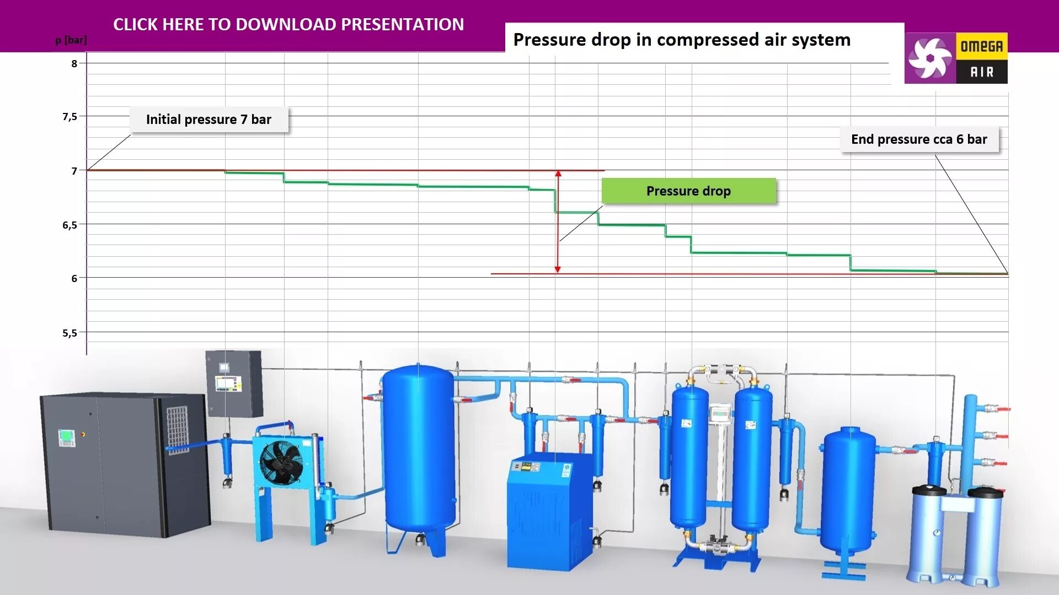The width and height of the screenshot is (1059, 595).
Task: Click the green 'Pressure drop' label
Action: 688,191
